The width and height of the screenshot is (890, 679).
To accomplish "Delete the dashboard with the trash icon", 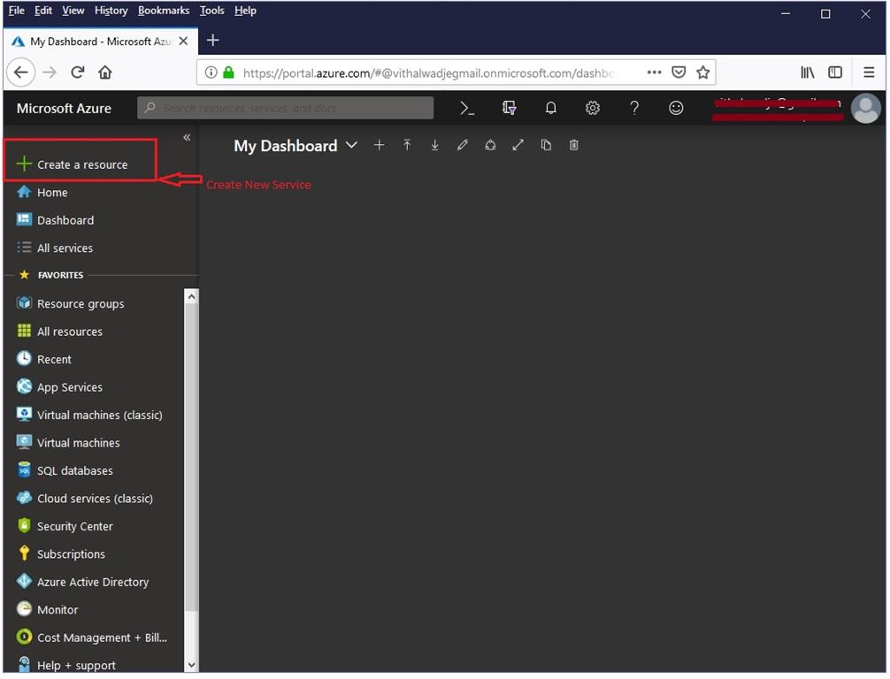I will click(x=573, y=145).
